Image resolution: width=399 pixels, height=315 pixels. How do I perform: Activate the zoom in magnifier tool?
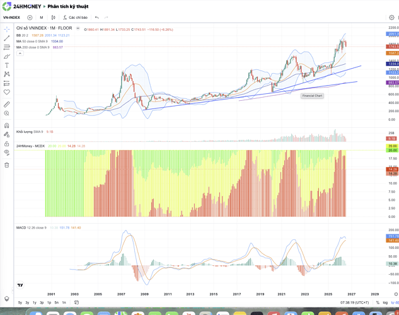pyautogui.click(x=6, y=113)
